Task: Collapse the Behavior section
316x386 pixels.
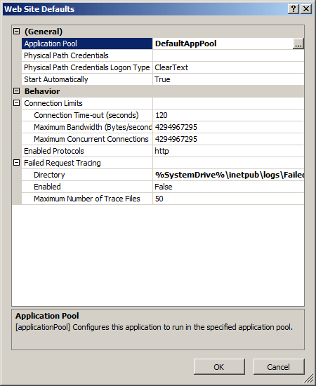Action: coord(16,91)
